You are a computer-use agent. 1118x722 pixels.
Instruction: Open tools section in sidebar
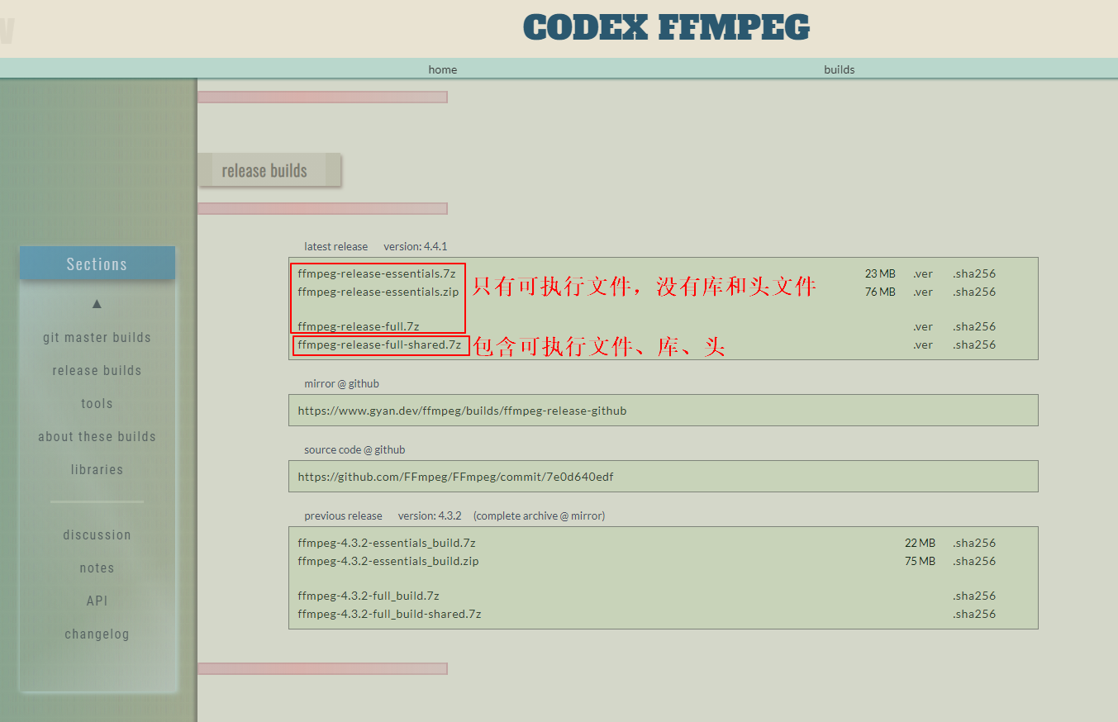coord(97,403)
